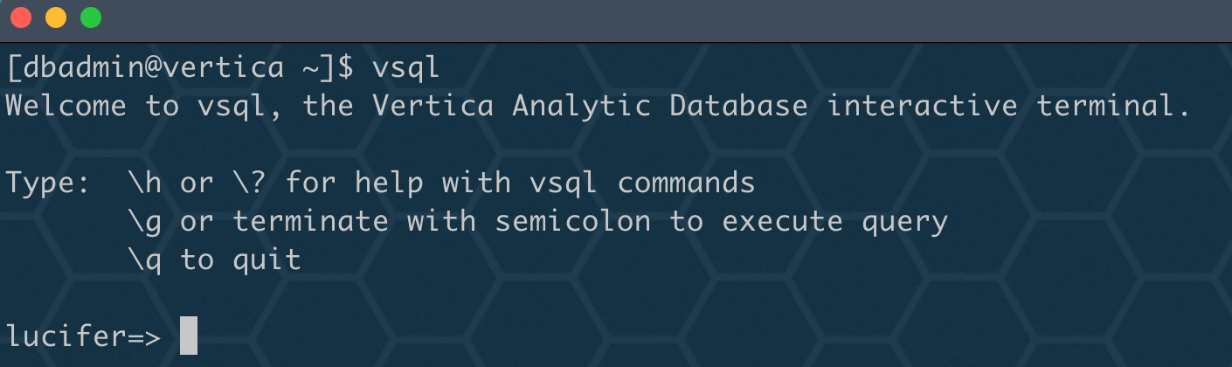Minimize the terminal using yellow button
Image resolution: width=1232 pixels, height=367 pixels.
click(56, 17)
